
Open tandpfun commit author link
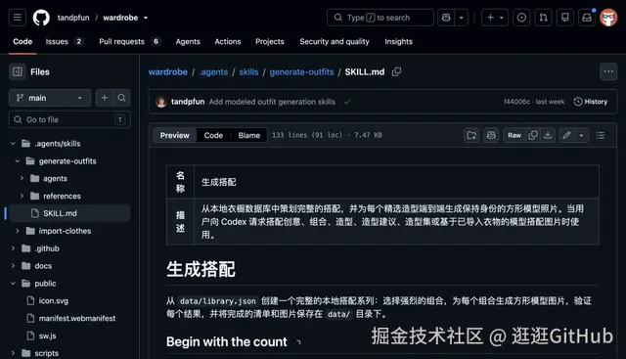[188, 102]
